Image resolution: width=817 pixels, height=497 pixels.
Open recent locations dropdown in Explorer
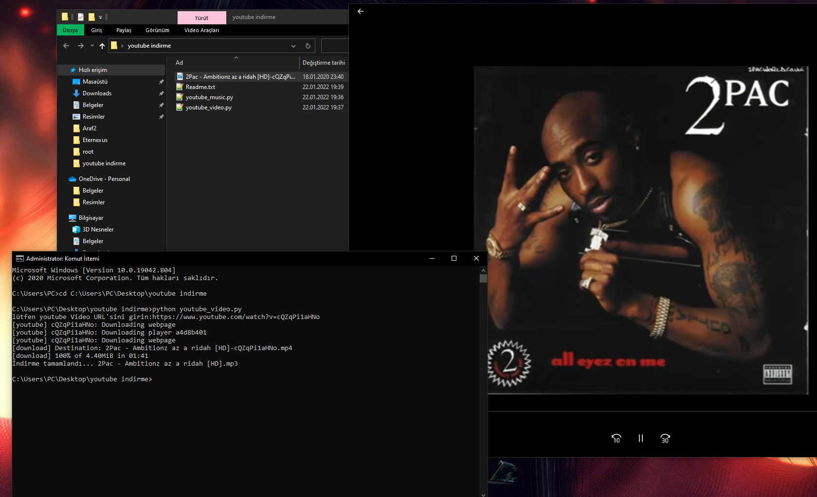point(92,46)
